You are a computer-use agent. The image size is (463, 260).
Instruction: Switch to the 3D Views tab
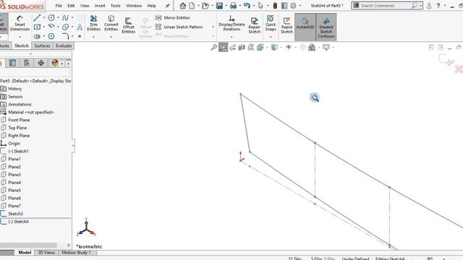pos(46,252)
